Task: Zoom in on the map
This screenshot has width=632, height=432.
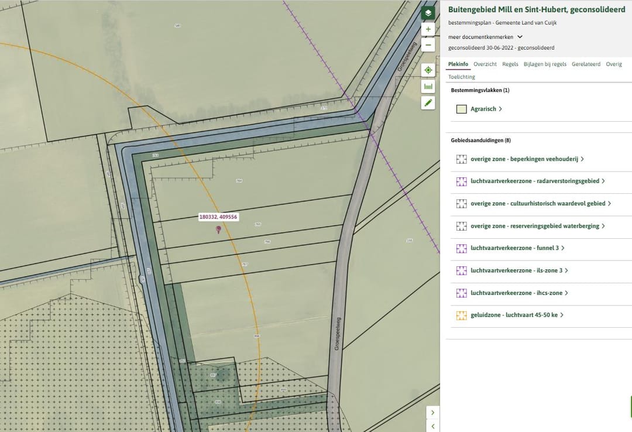Action: (x=428, y=29)
